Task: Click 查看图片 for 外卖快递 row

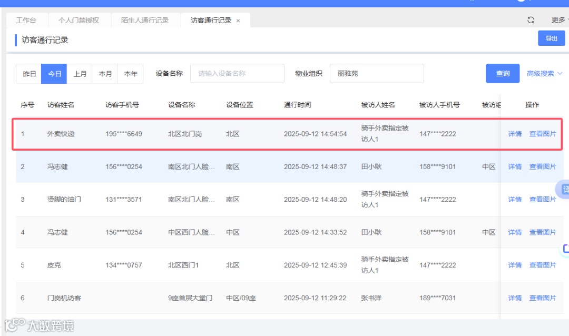Action: pos(543,134)
